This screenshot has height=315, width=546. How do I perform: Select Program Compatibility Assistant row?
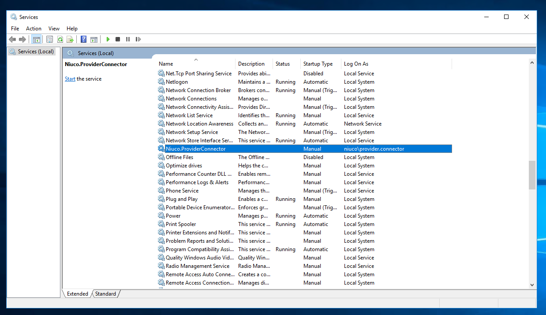click(x=304, y=249)
